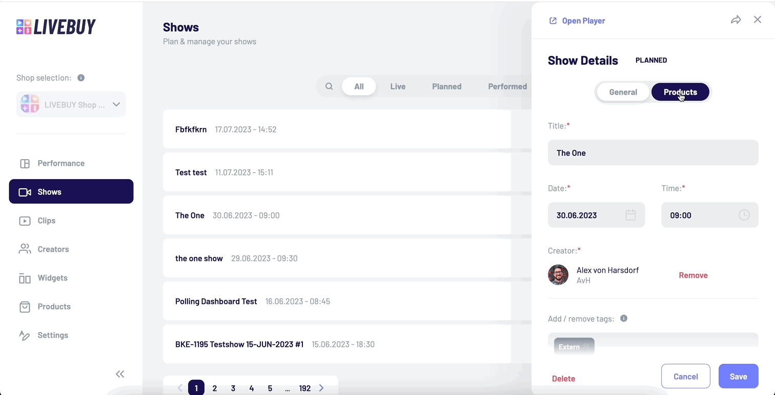Screen dimensions: 775x395
Task: Select the Clips icon in the sidebar
Action: coord(25,221)
